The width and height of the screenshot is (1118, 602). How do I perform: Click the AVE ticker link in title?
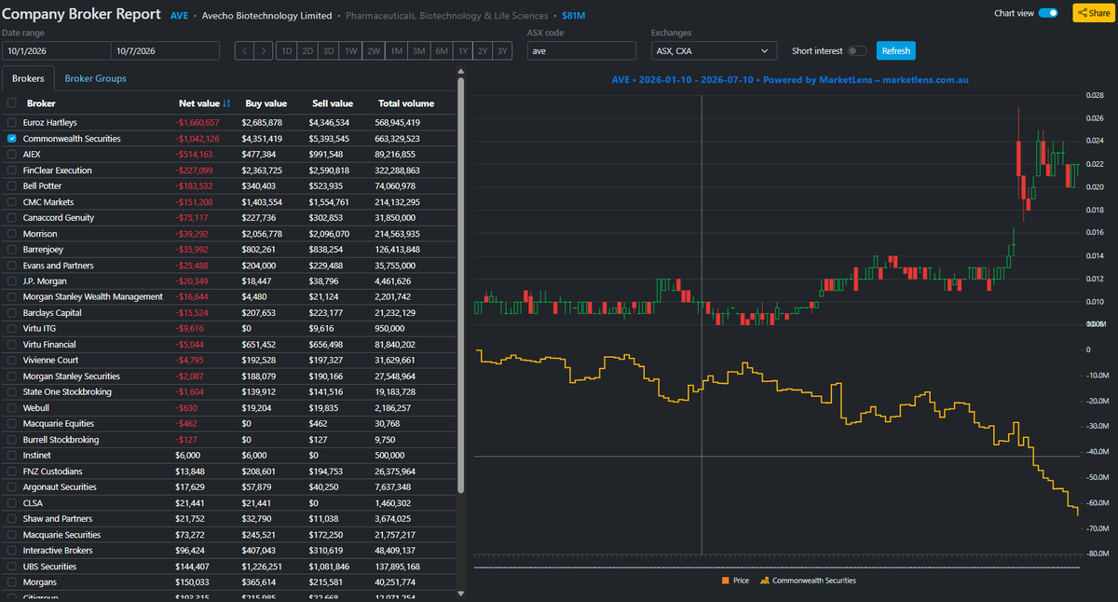tap(179, 16)
